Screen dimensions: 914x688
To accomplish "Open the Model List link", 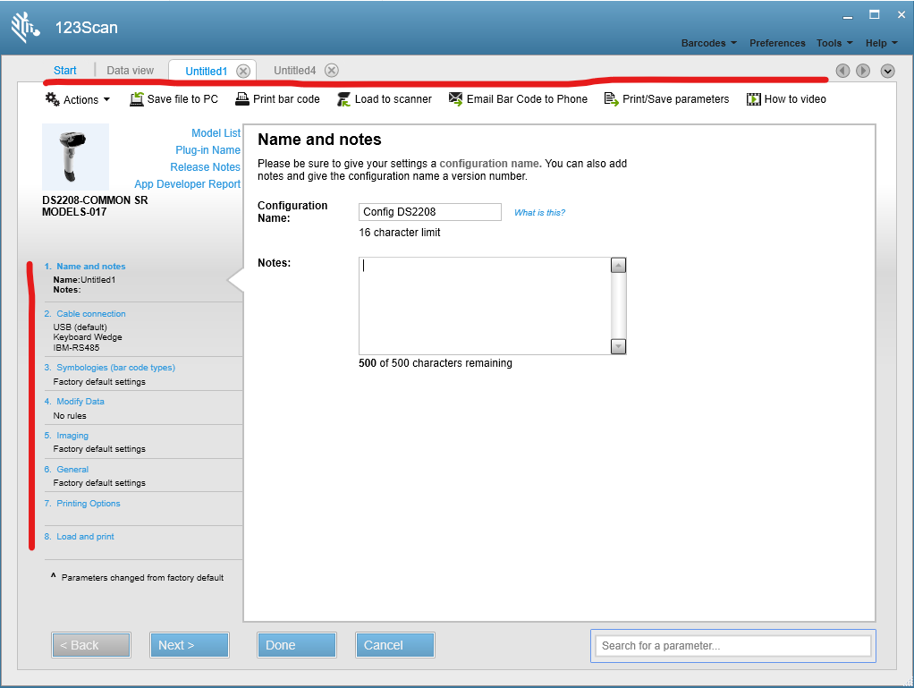I will coord(216,133).
